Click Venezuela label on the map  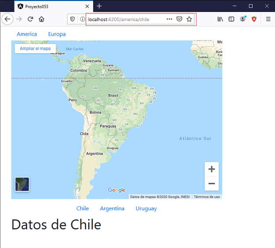92,61
